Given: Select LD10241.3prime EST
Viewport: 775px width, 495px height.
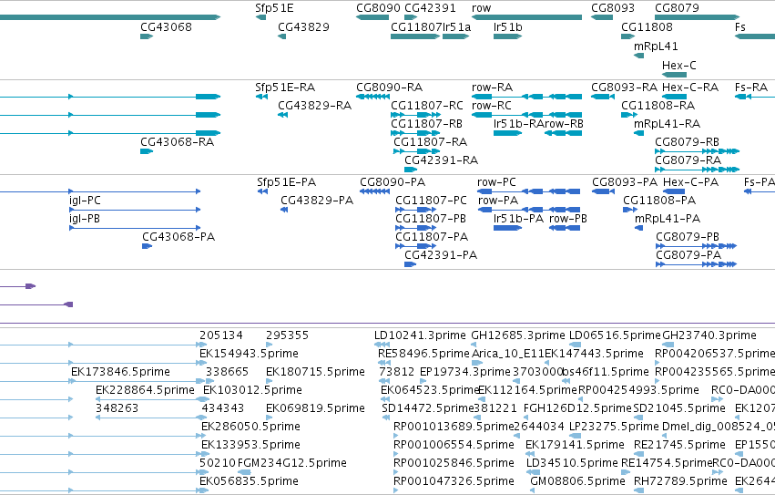Looking at the screenshot, I should tap(420, 335).
